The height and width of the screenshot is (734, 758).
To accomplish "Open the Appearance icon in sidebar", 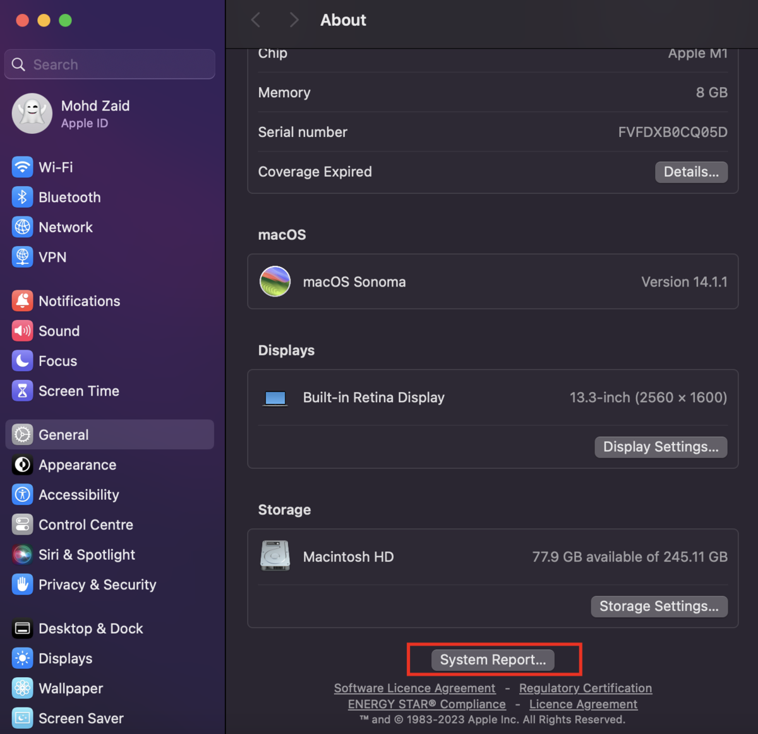I will [x=22, y=465].
